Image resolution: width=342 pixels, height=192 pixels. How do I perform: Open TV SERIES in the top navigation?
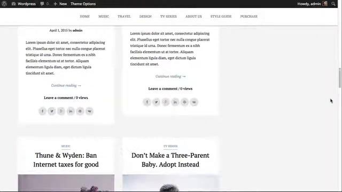[168, 17]
